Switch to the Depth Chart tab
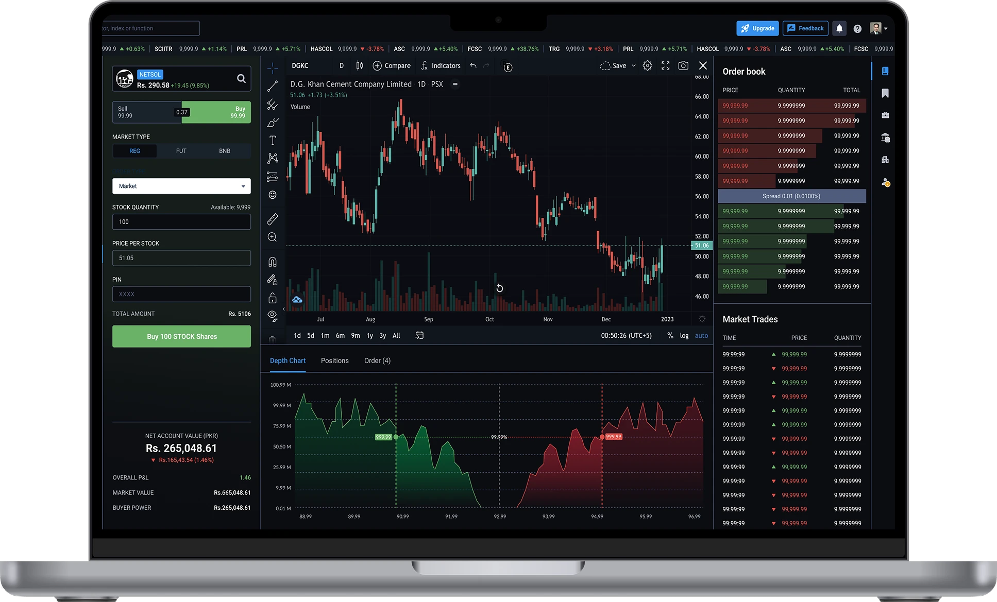This screenshot has height=602, width=997. [x=288, y=360]
